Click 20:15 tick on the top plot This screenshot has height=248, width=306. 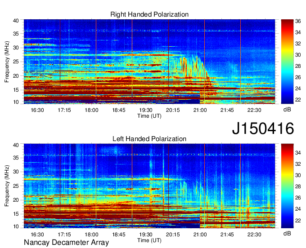point(173,110)
